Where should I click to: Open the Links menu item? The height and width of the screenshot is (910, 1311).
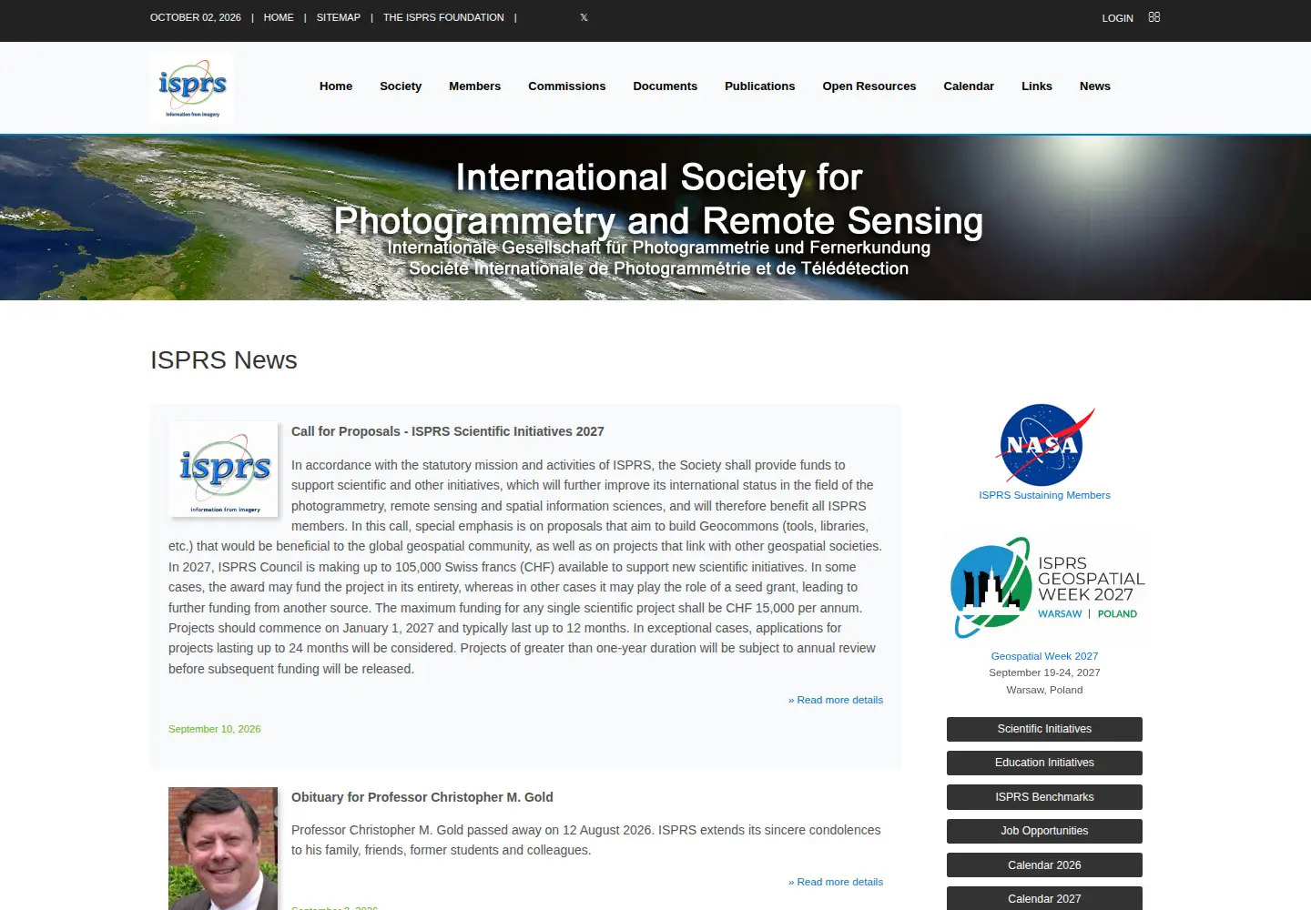(1037, 86)
